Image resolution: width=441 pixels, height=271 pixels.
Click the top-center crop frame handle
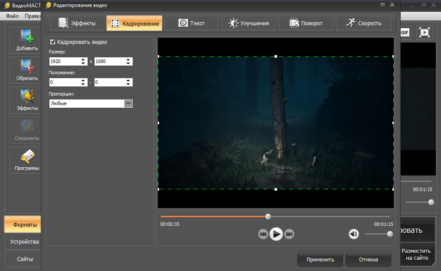click(x=276, y=56)
